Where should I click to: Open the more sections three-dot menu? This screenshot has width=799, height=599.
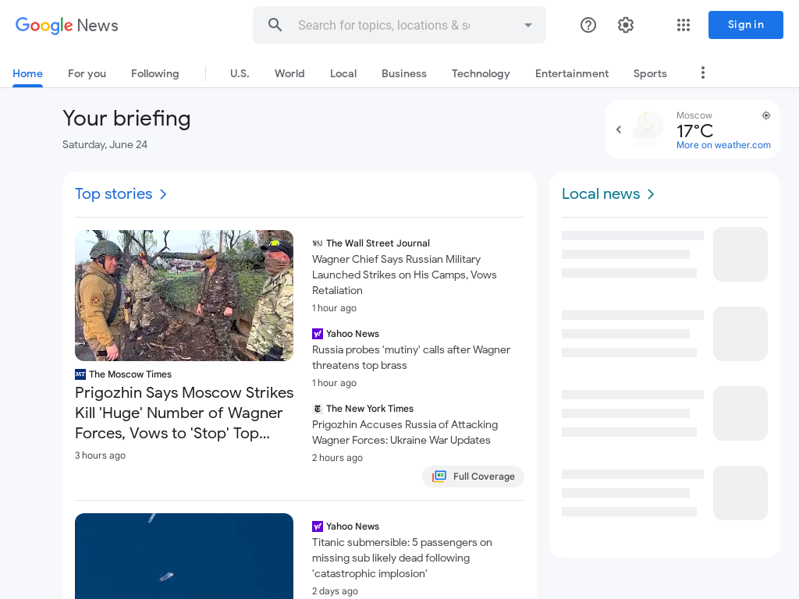click(703, 73)
